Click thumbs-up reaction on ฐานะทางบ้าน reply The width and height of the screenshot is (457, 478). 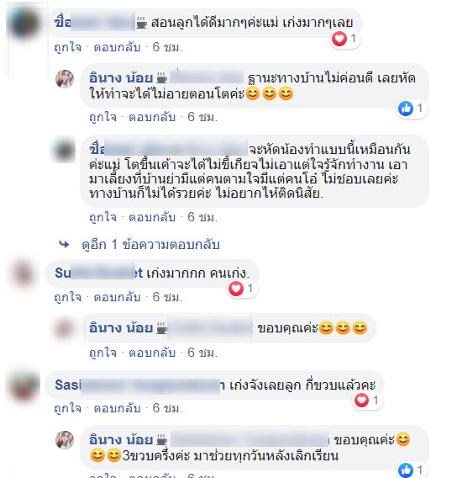pos(406,109)
